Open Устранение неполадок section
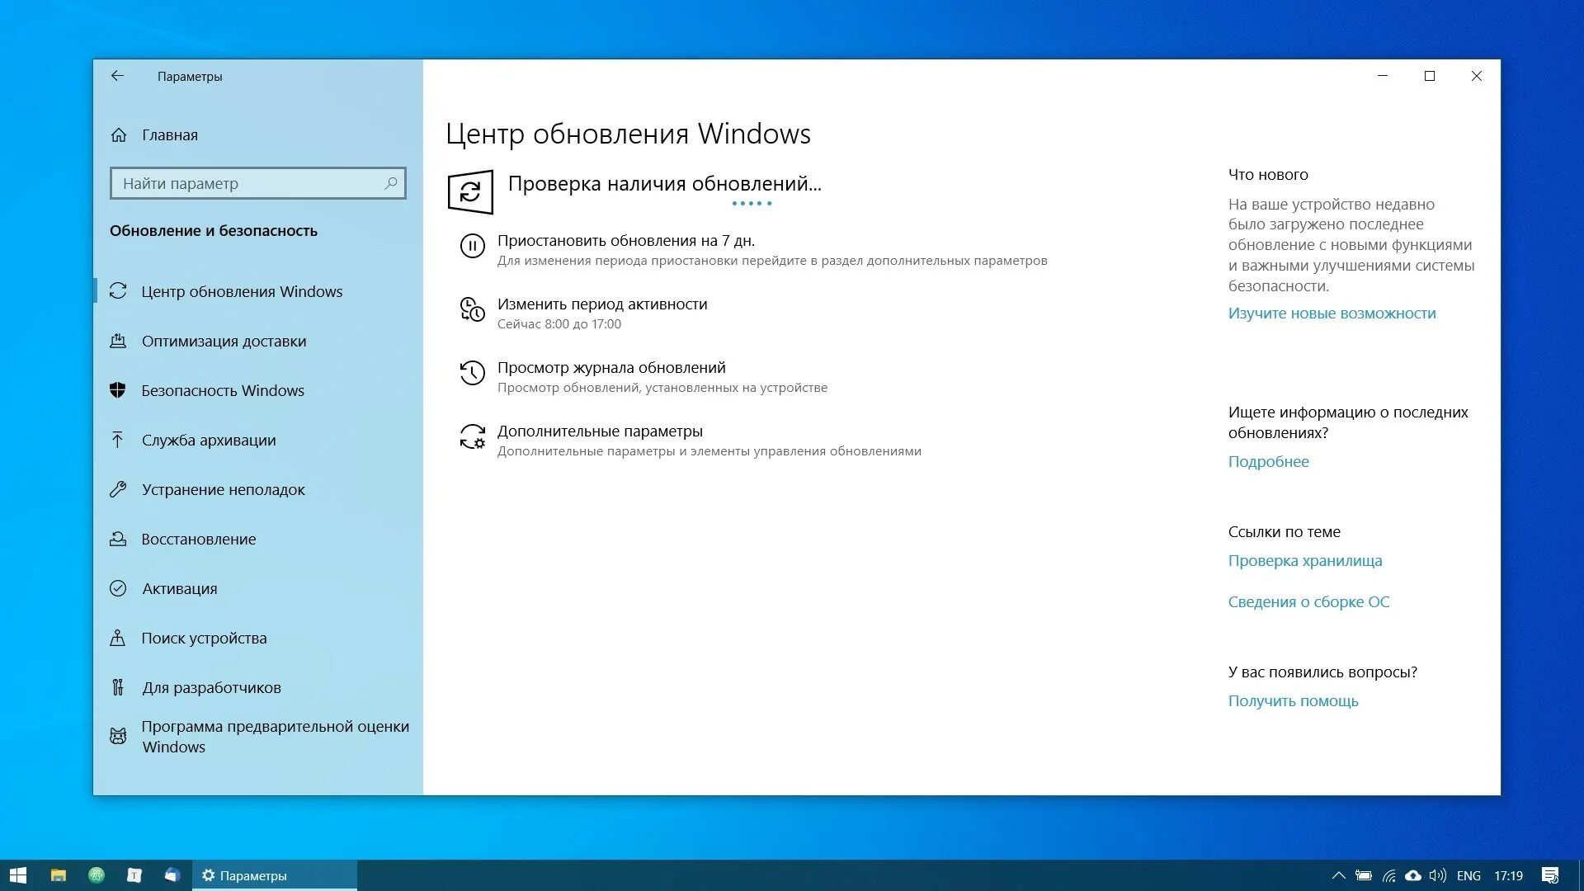 223,490
